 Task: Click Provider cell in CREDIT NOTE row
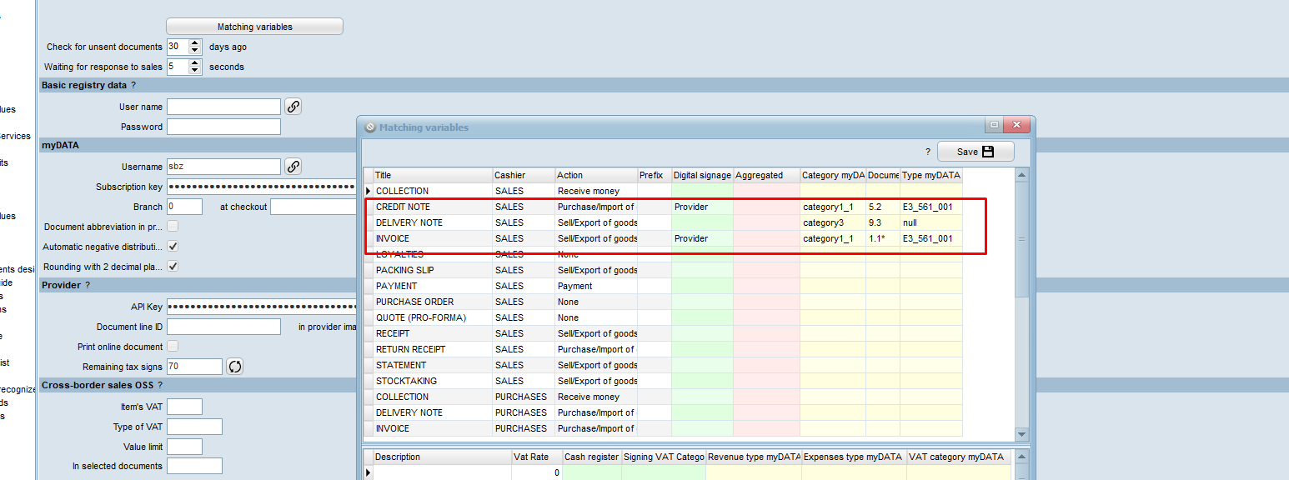tap(702, 207)
